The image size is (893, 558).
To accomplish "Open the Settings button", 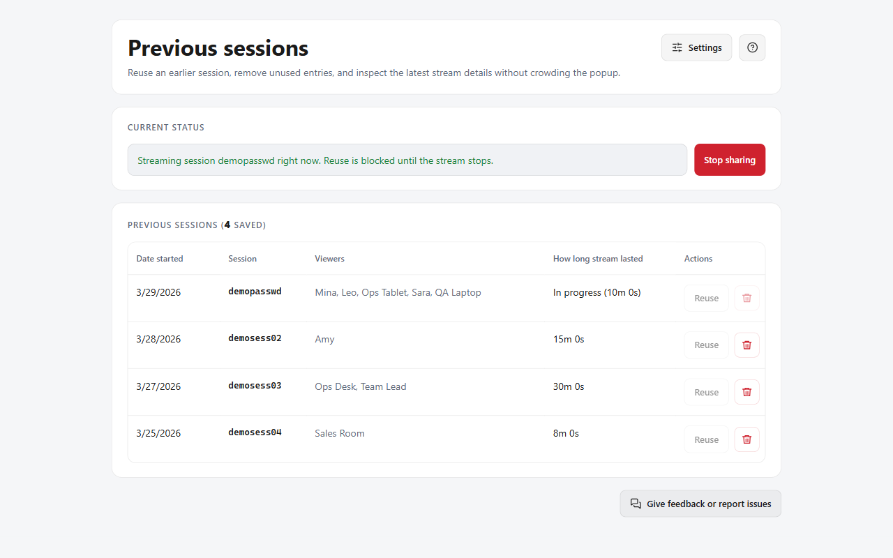I will [696, 47].
